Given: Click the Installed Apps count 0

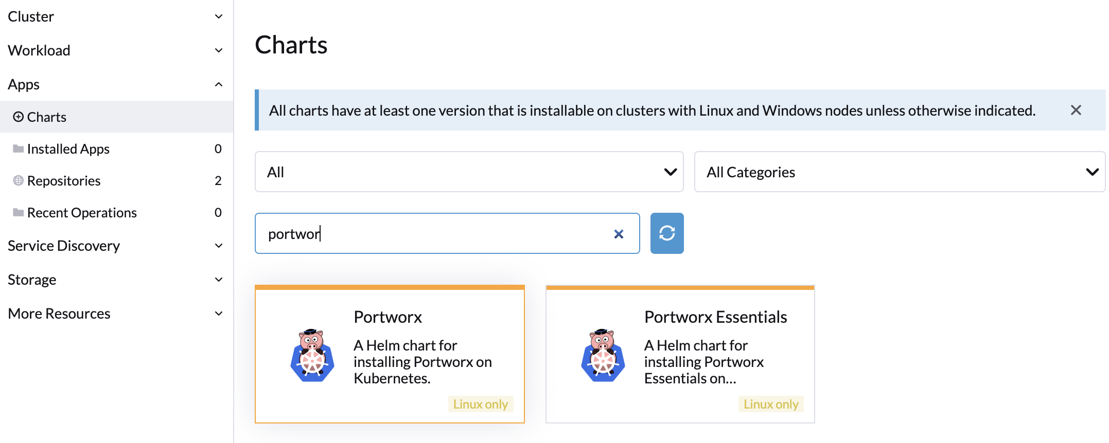Looking at the screenshot, I should click(218, 149).
